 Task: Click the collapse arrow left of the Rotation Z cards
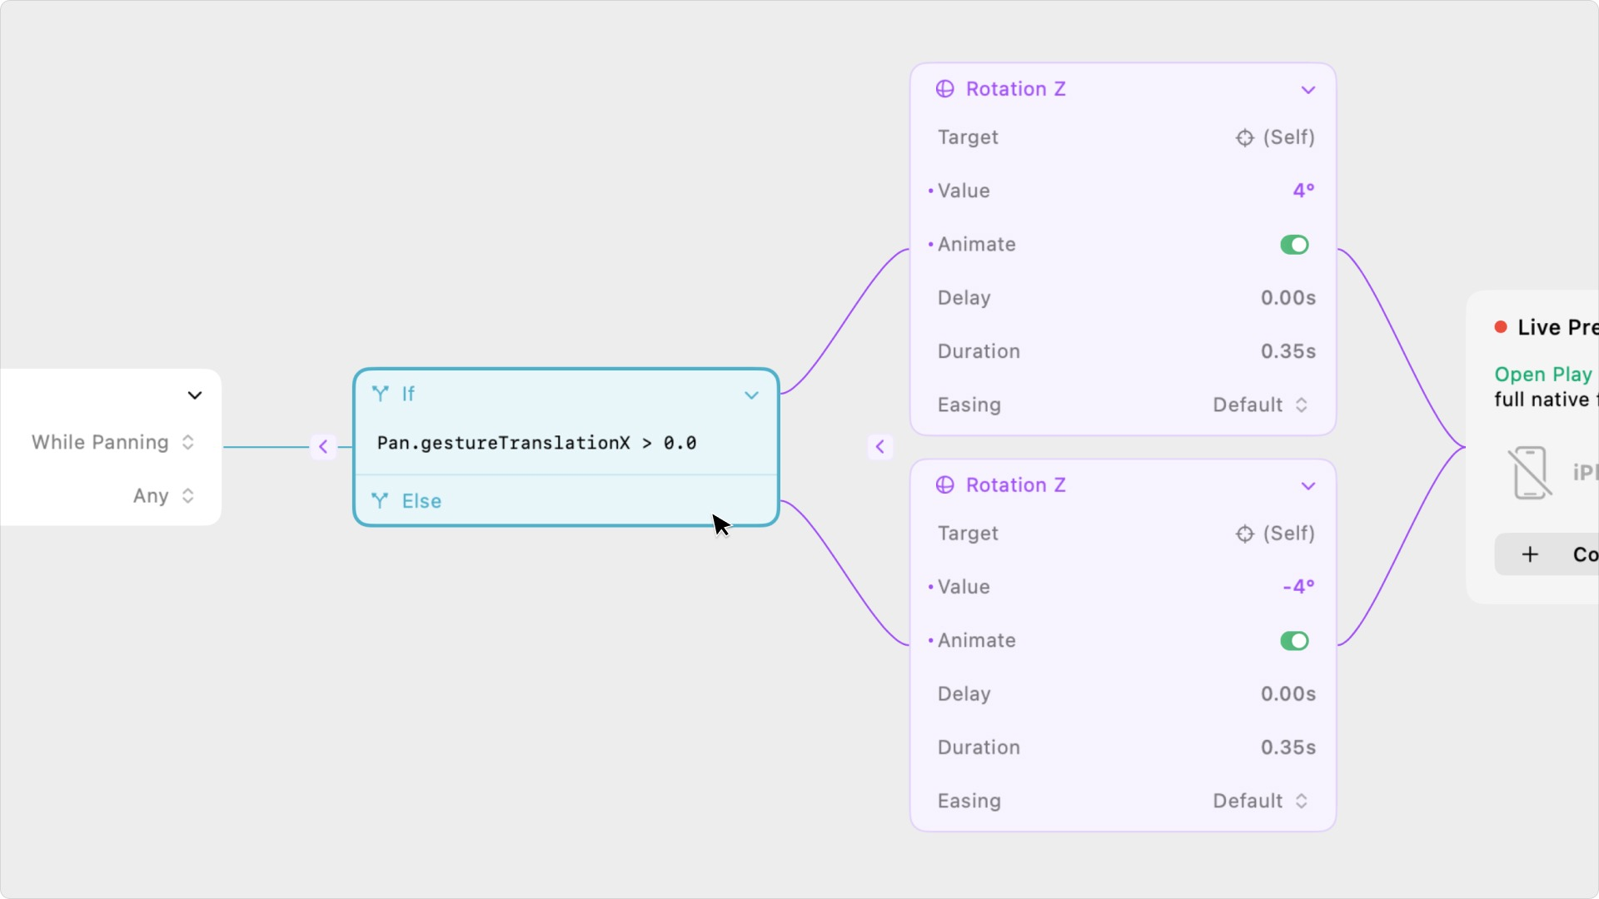coord(879,447)
